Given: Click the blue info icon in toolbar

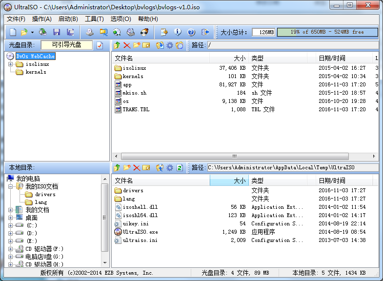Looking at the screenshot, I should pyautogui.click(x=178, y=32).
